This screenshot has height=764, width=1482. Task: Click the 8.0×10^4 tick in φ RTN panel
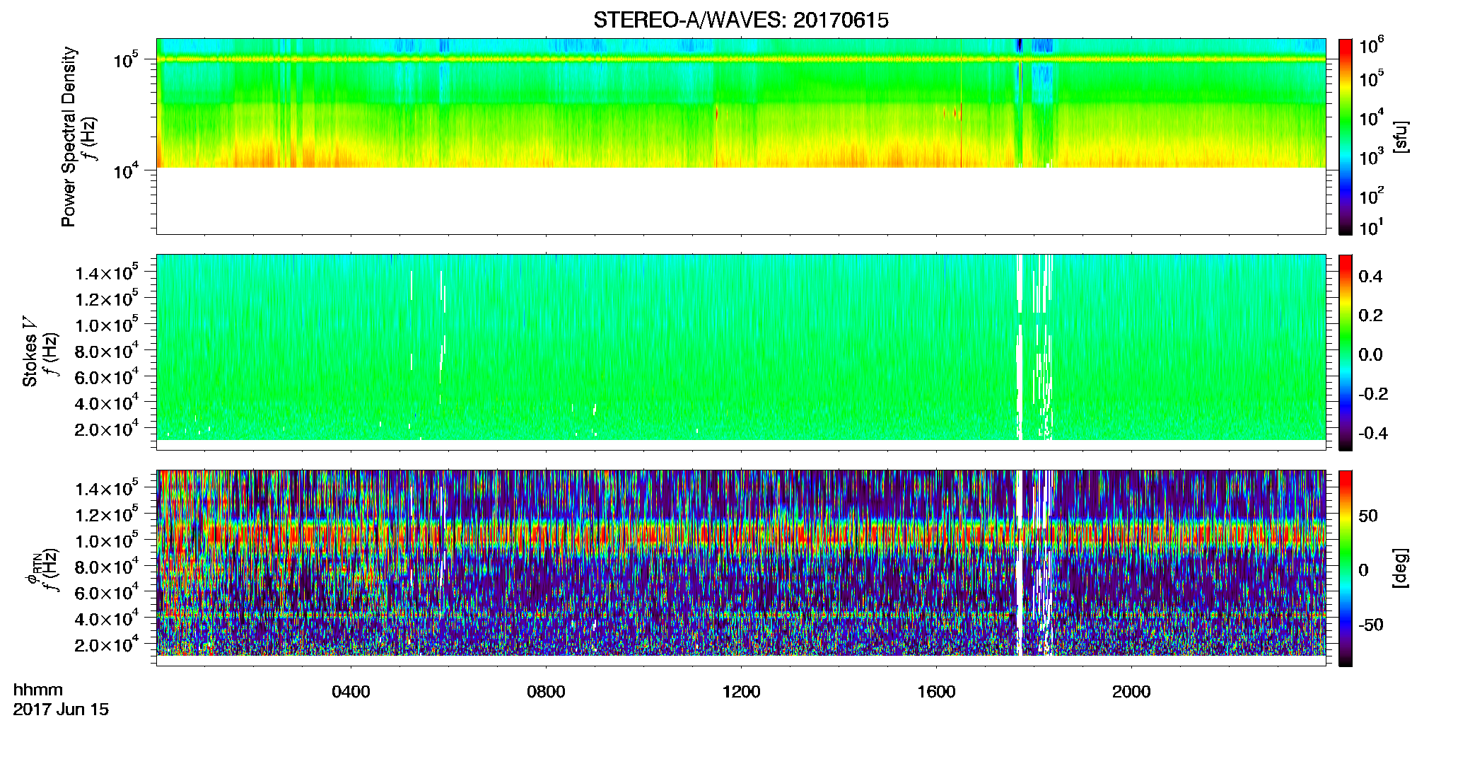pos(107,567)
